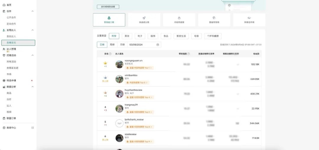This screenshot has height=150, width=319.
Task: Click the 数据分析 chart icon
Action: (x=4, y=87)
